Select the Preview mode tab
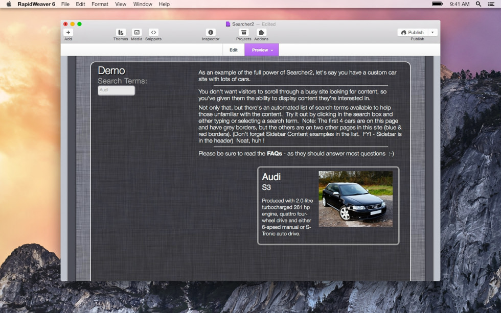Image resolution: width=501 pixels, height=313 pixels. pyautogui.click(x=261, y=50)
